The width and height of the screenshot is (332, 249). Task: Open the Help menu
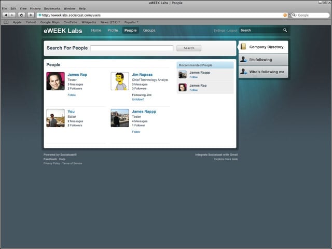click(82, 8)
